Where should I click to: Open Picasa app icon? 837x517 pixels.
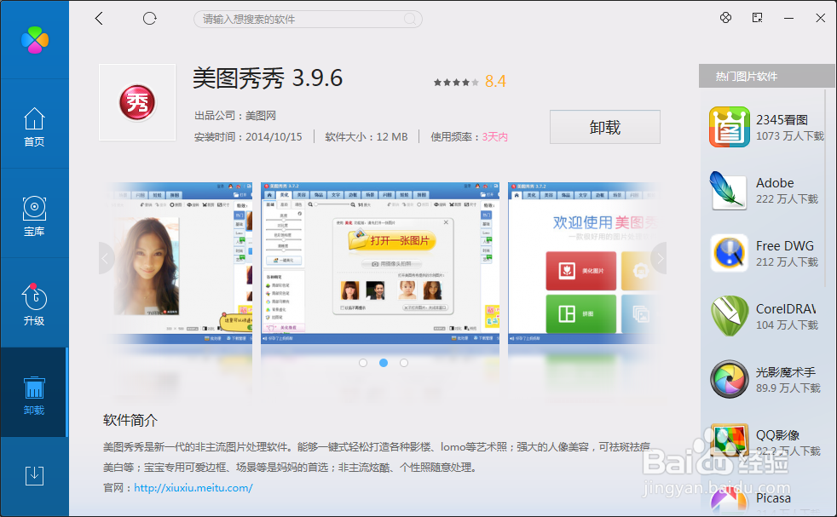click(729, 502)
